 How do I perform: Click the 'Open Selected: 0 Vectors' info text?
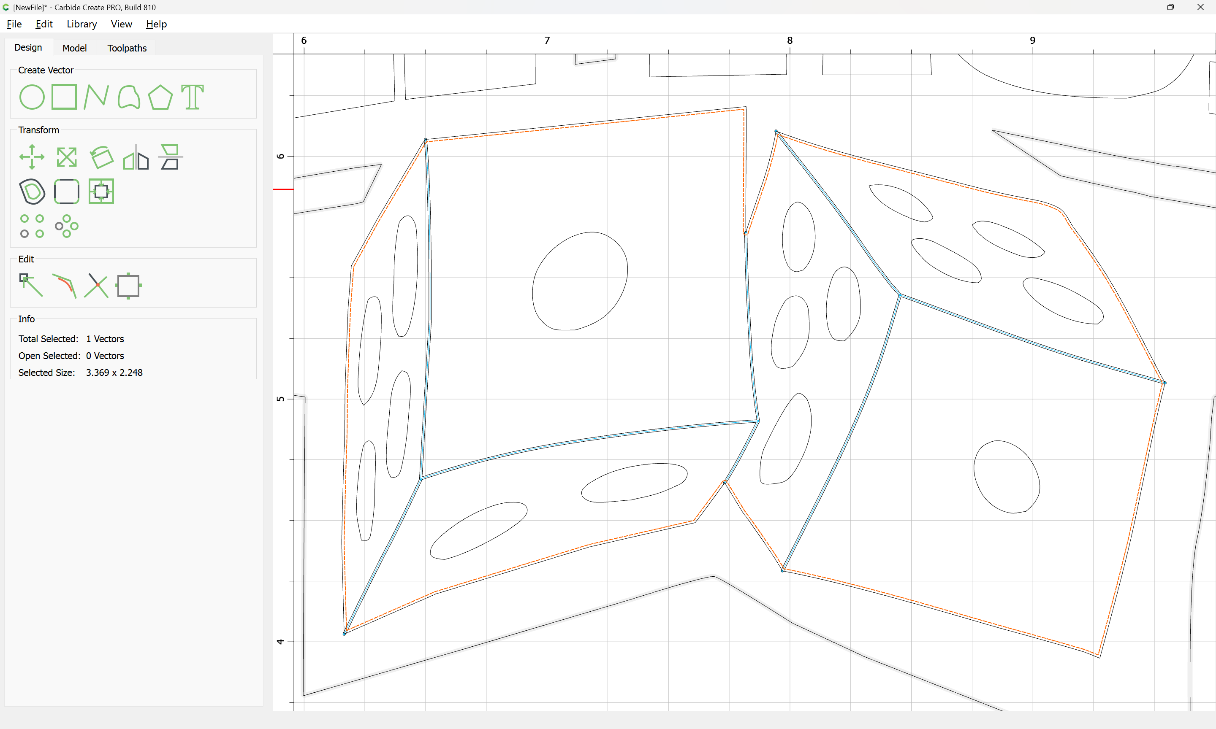click(x=71, y=356)
